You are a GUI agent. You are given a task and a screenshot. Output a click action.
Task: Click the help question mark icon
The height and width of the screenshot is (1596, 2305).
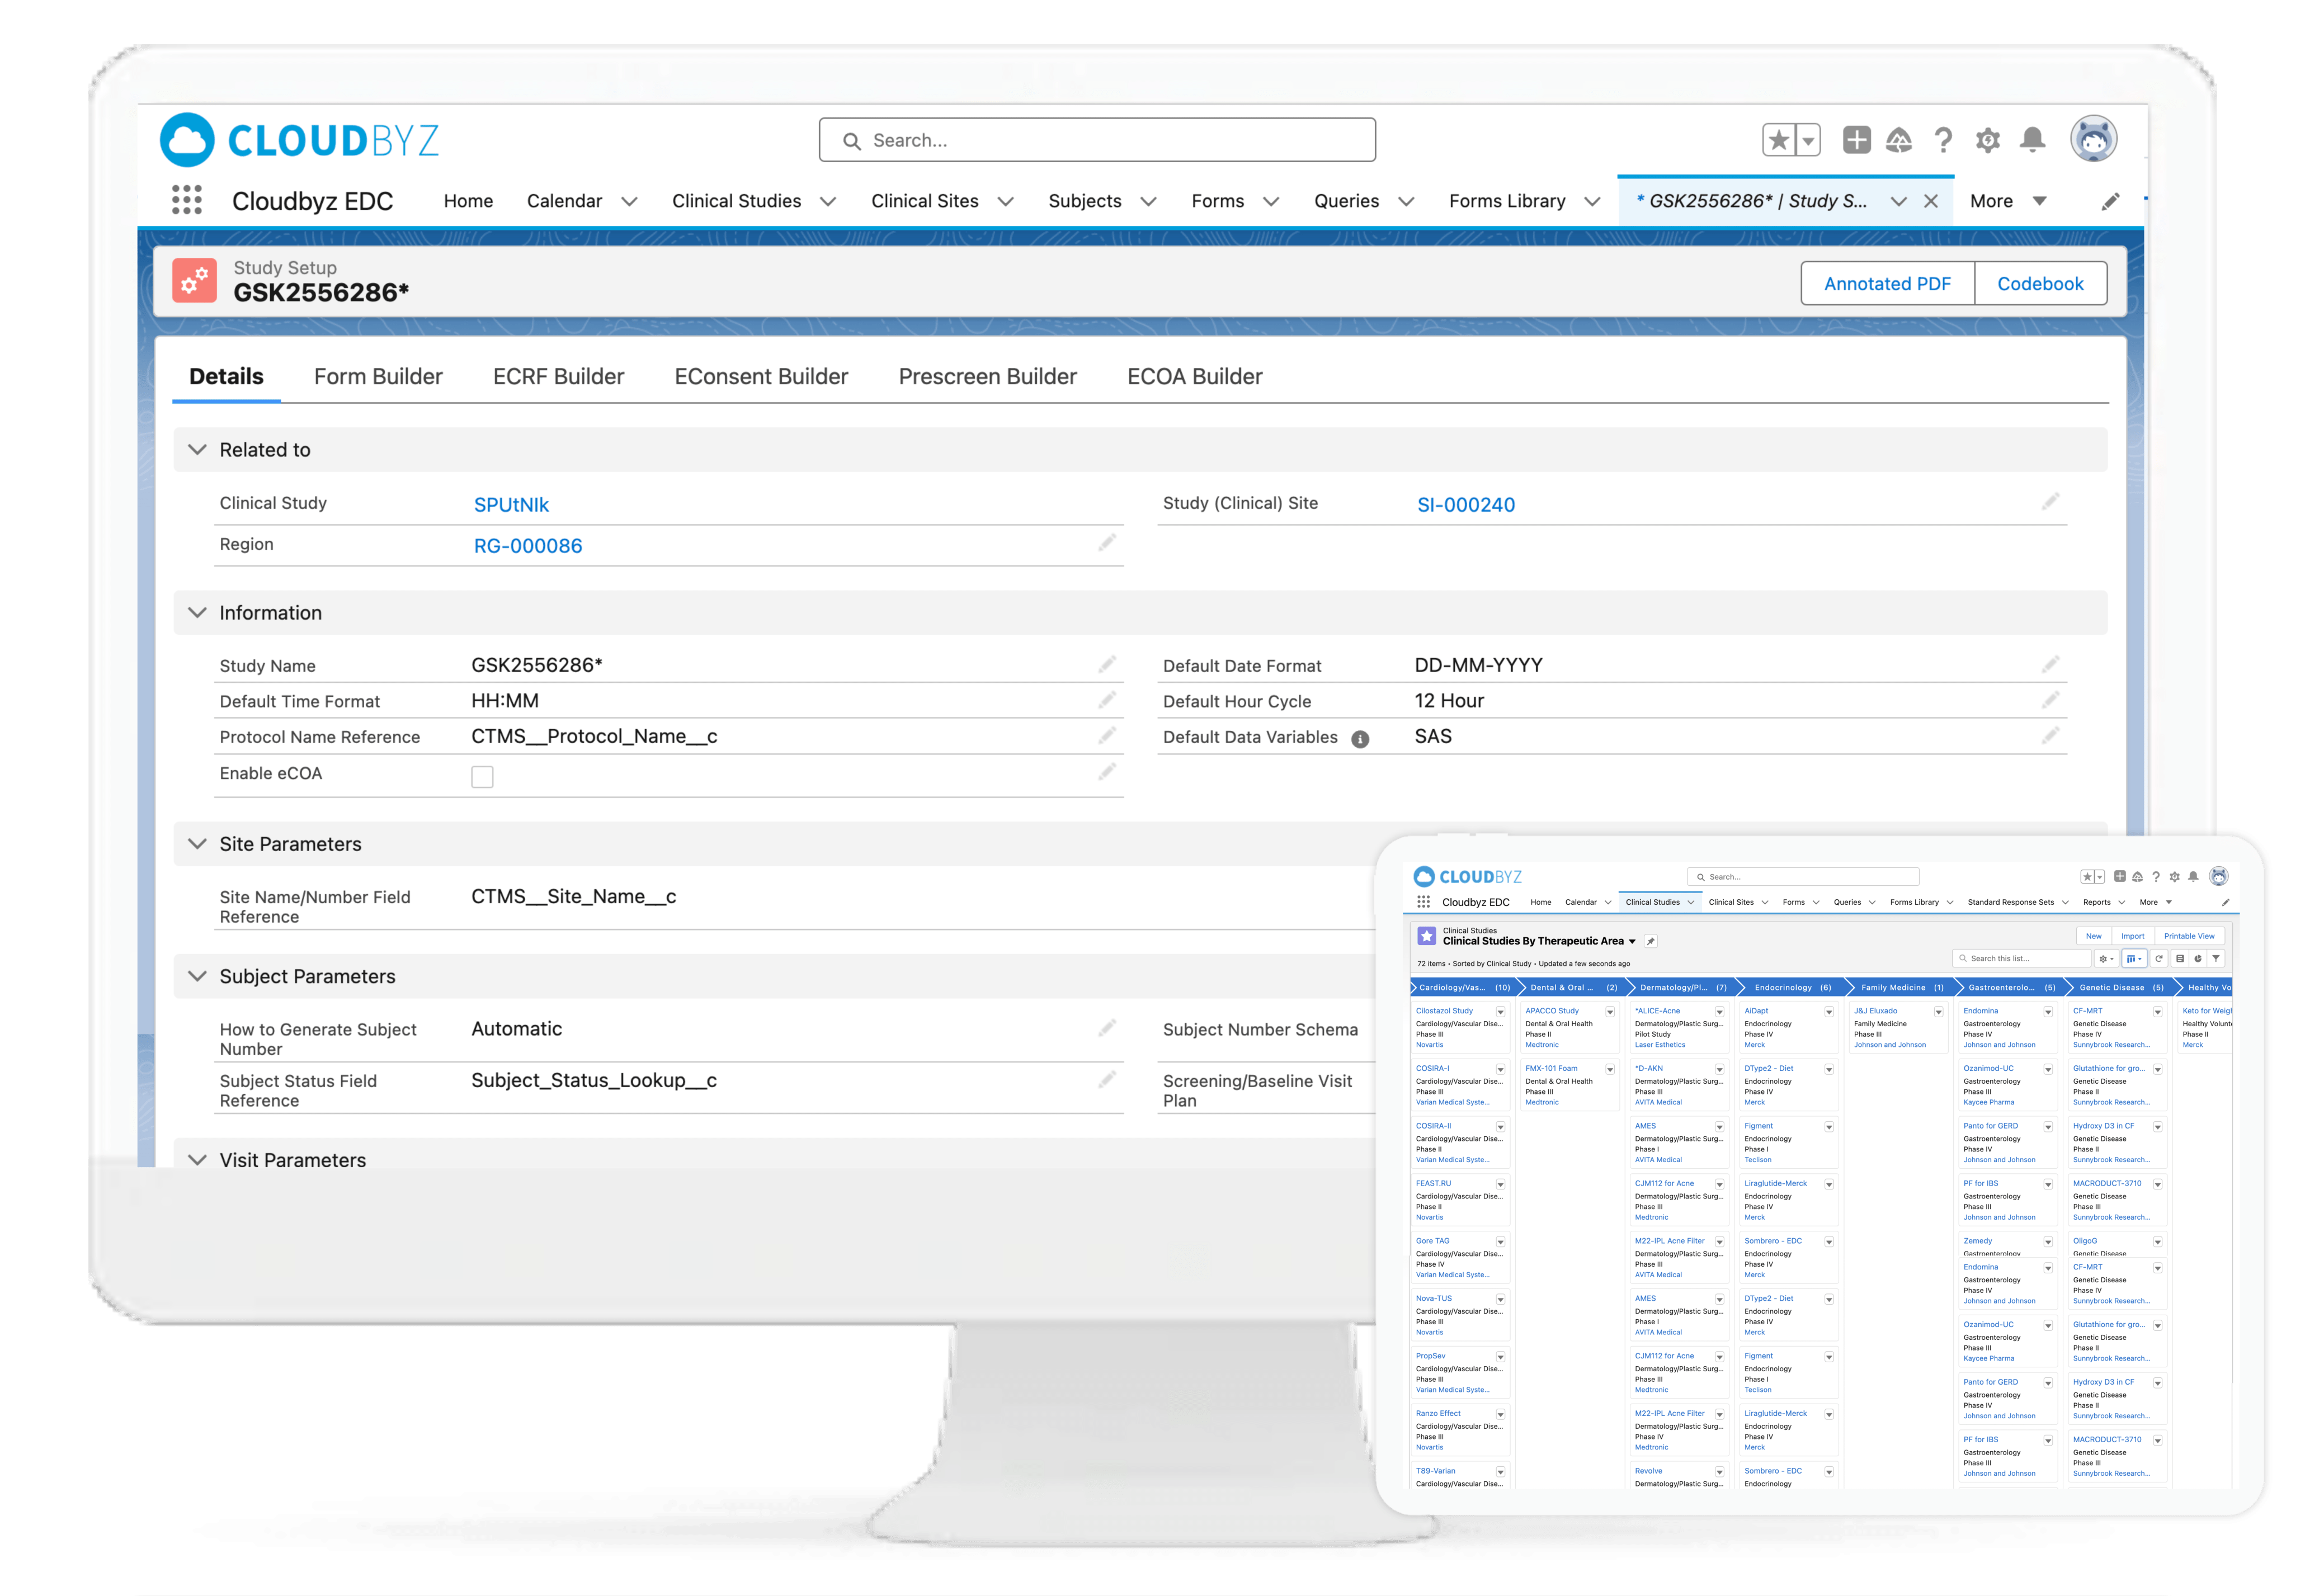pos(1943,140)
